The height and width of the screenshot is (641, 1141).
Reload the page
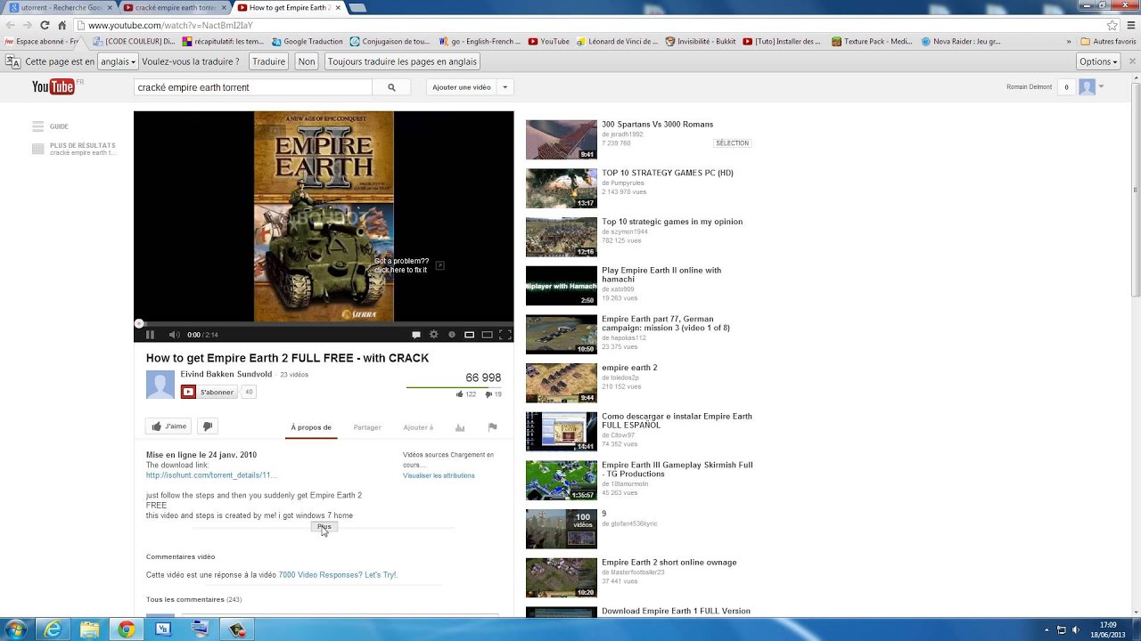(45, 26)
